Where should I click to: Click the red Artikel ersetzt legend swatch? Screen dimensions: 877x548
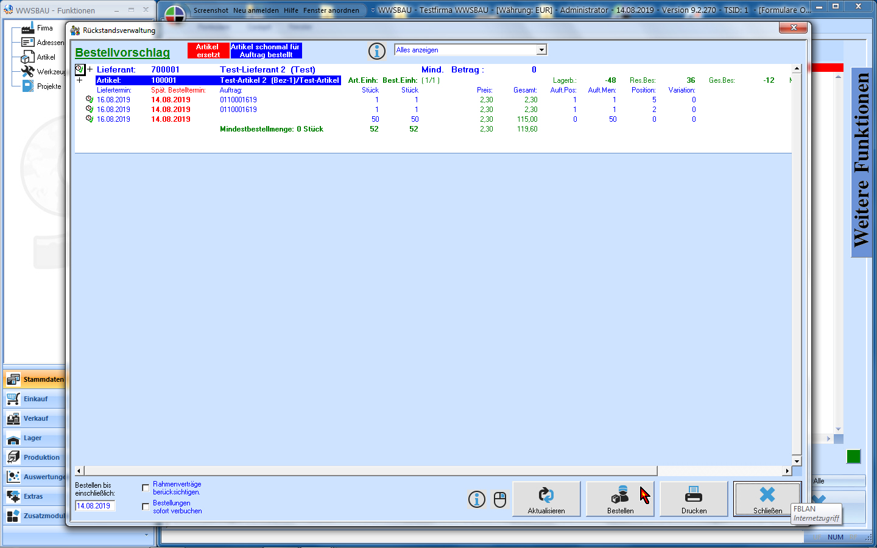[208, 51]
